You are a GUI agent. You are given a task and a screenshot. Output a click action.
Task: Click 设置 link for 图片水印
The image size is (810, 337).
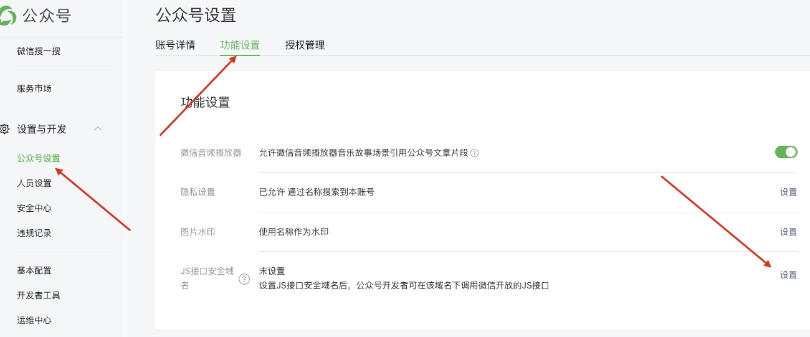pos(788,232)
